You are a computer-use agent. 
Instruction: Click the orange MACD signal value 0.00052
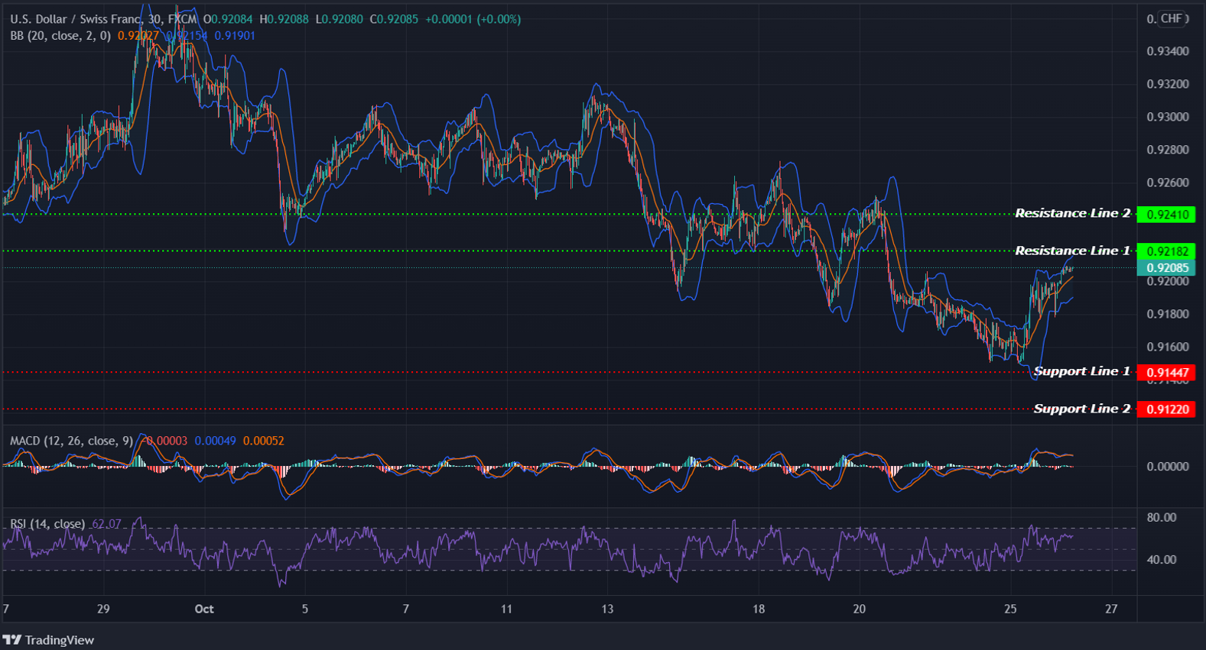pos(264,441)
